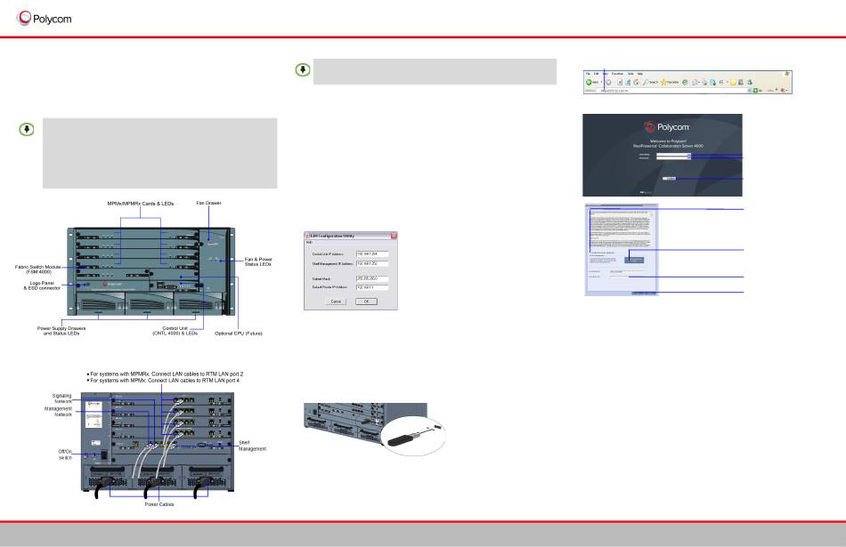
Task: Click the browser Refresh icon
Action: 628,82
